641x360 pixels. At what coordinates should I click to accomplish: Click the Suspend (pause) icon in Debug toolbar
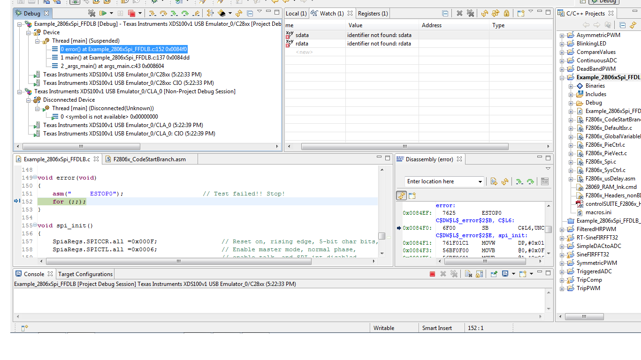121,13
